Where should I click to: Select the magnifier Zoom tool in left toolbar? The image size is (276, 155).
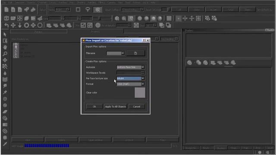point(5,53)
